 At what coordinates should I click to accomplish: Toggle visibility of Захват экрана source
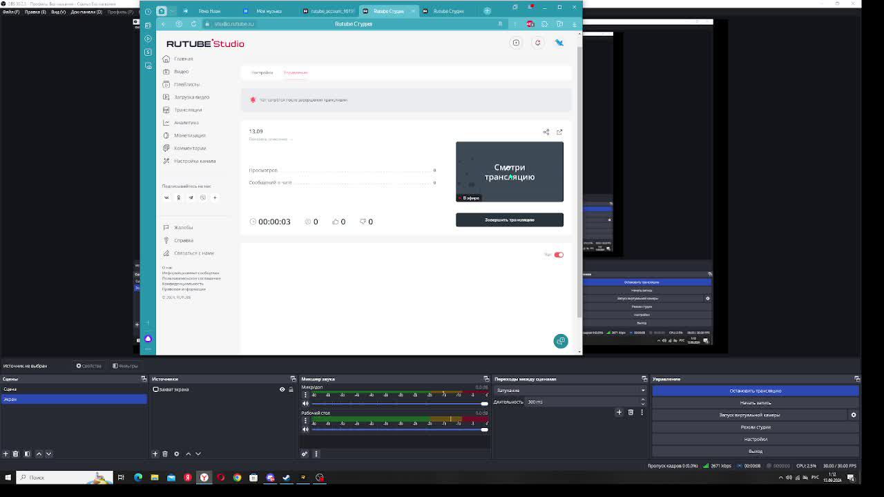(282, 389)
